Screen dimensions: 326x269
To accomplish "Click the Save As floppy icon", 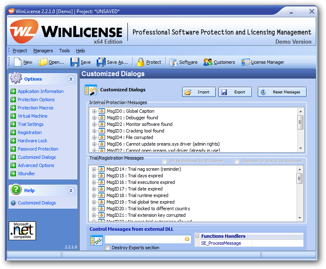I will click(x=101, y=62).
